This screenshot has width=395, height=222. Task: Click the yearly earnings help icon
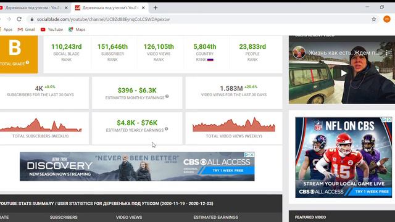coord(166,129)
